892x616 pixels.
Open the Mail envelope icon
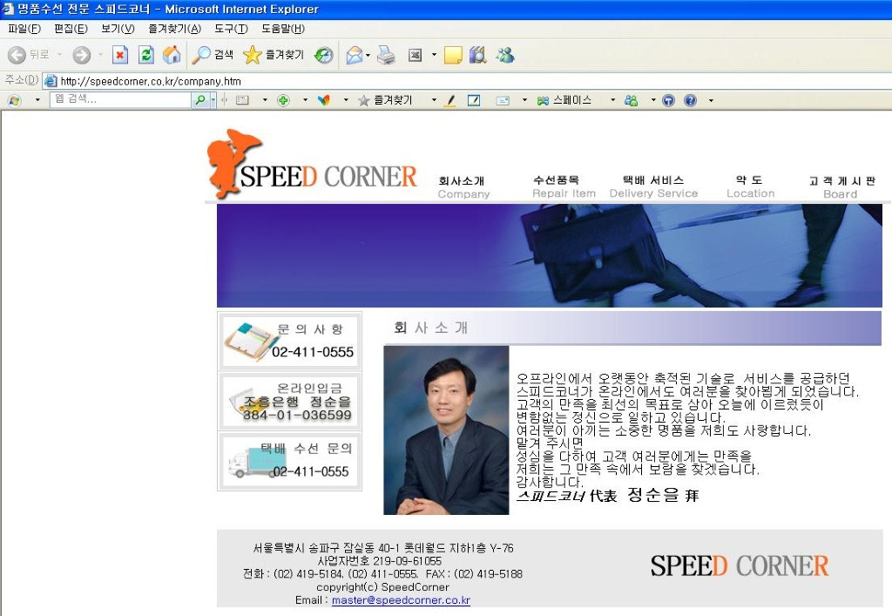point(354,55)
